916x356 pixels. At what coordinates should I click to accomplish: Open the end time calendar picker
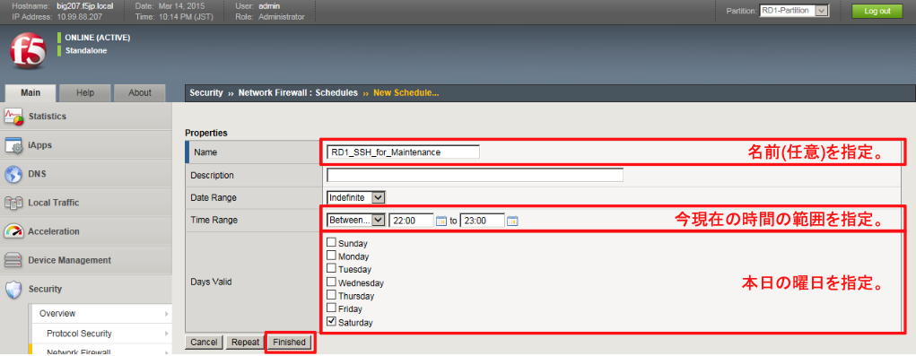point(512,221)
